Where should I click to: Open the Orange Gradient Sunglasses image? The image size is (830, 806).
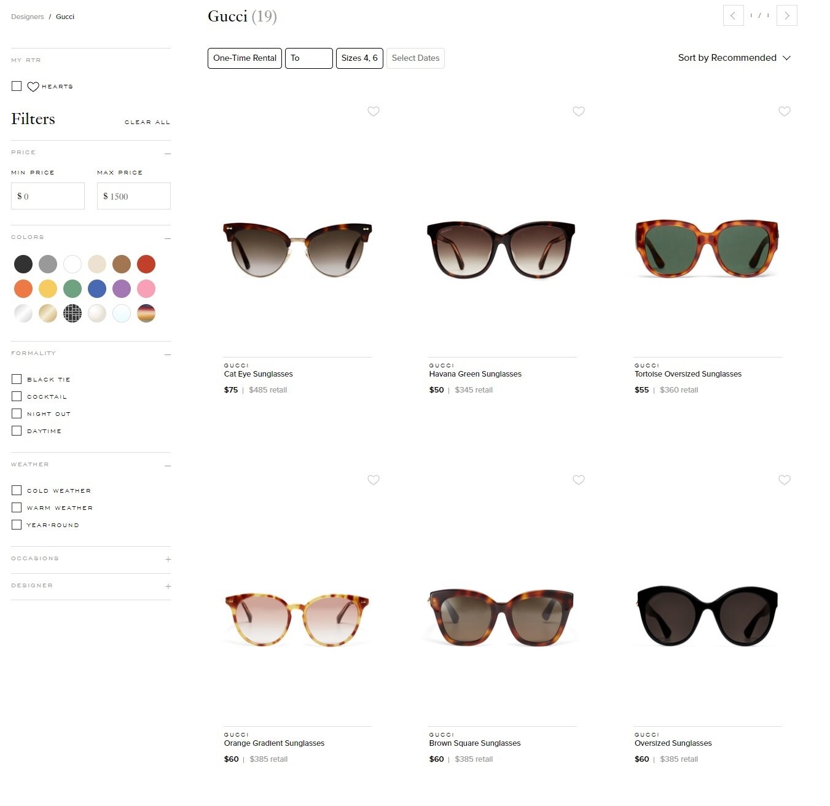297,619
